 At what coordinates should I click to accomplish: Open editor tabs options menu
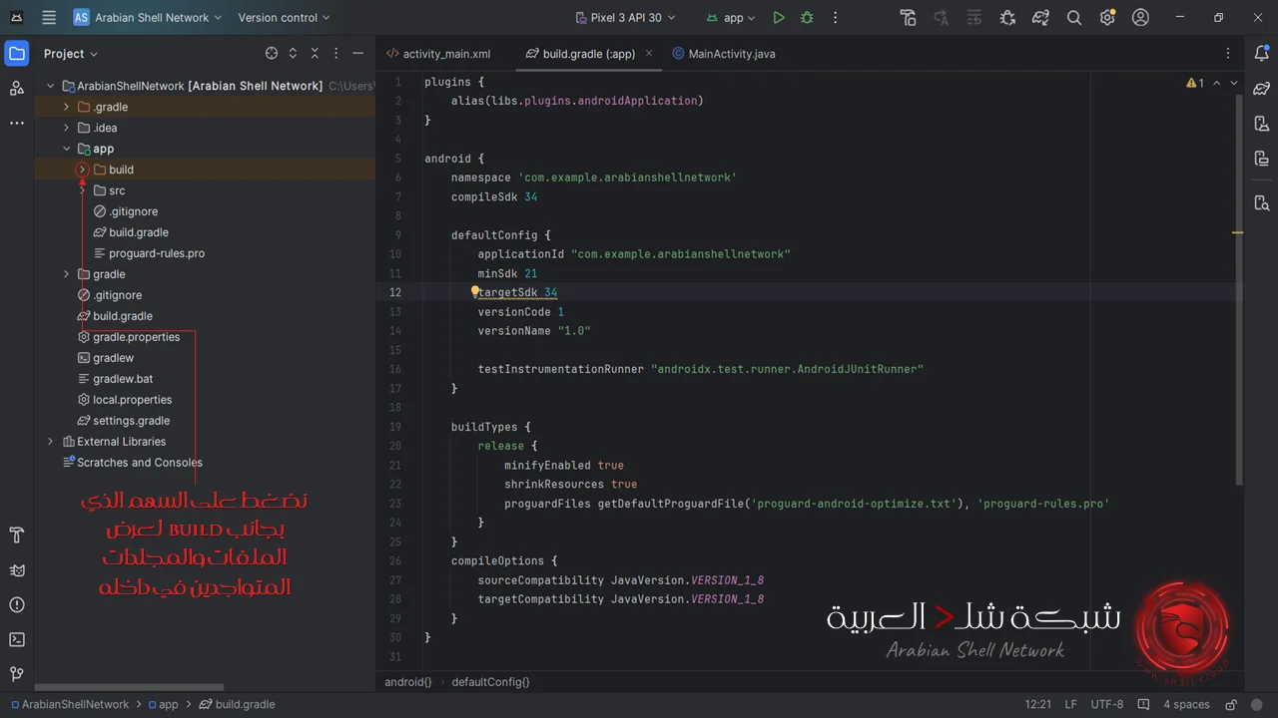(1228, 54)
